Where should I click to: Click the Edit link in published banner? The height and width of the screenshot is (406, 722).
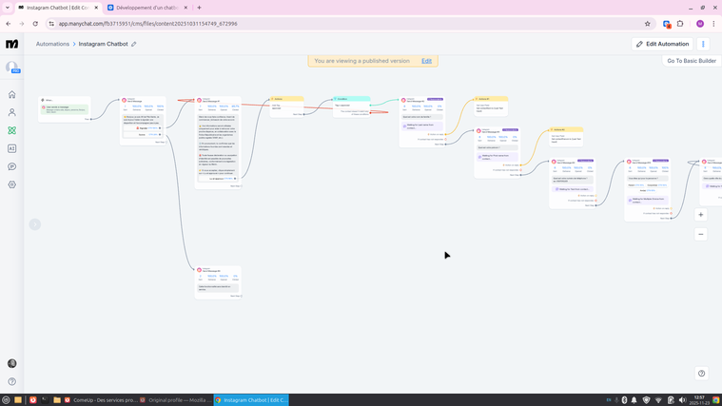tap(426, 61)
